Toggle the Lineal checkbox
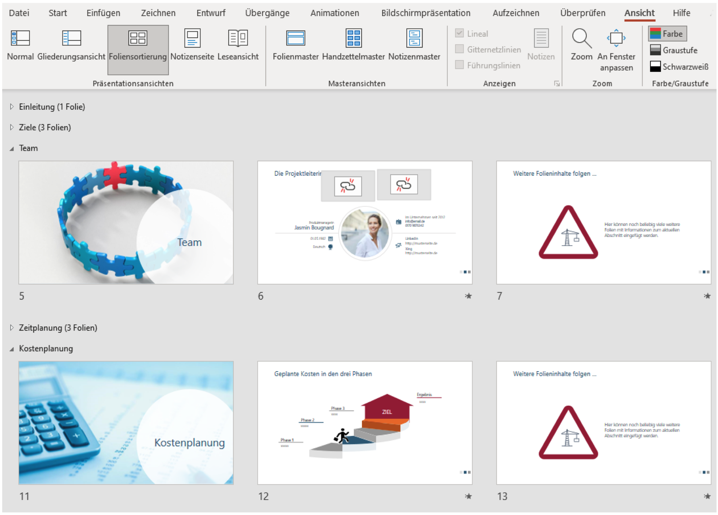Viewport: 718px width, 515px height. (459, 33)
